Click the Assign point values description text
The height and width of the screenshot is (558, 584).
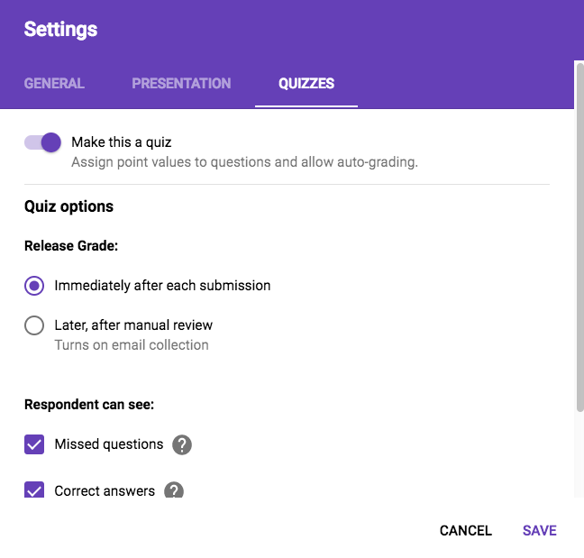pyautogui.click(x=244, y=163)
